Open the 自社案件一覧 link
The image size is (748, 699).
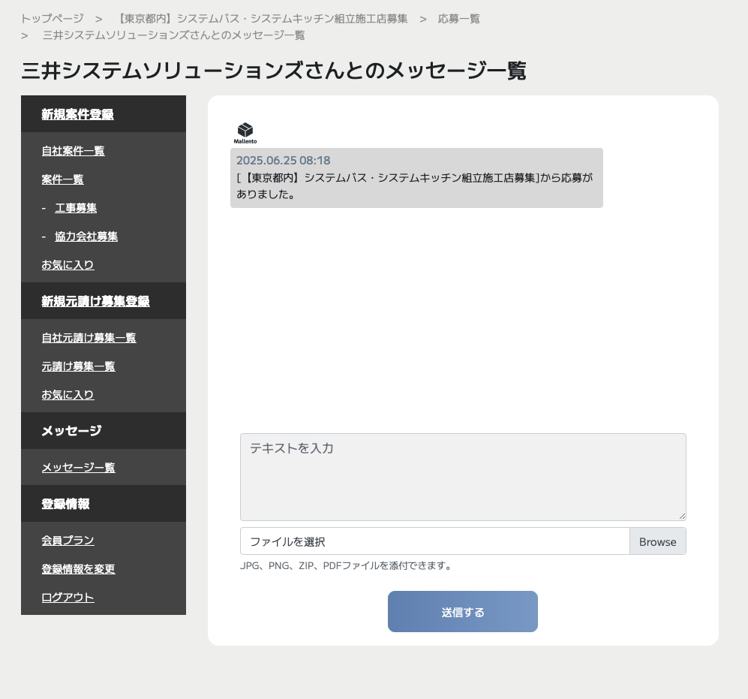pos(73,151)
